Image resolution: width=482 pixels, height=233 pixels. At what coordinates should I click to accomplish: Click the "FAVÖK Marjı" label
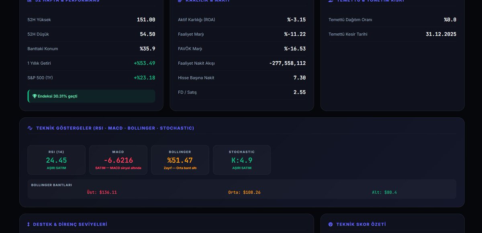[190, 49]
